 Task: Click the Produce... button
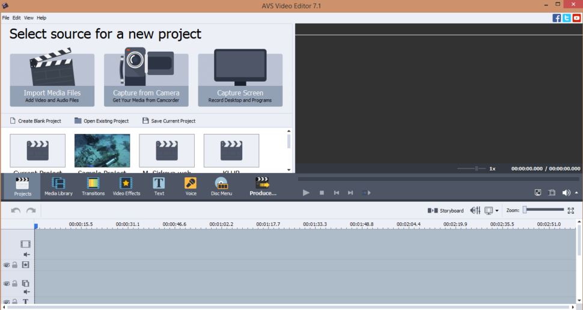pos(263,187)
